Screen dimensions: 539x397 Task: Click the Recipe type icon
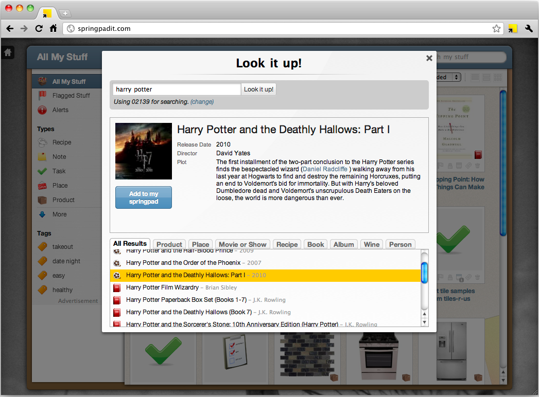pyautogui.click(x=42, y=142)
